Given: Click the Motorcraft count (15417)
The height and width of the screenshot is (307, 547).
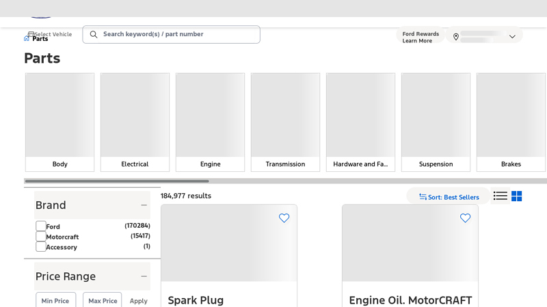Looking at the screenshot, I should click(x=140, y=235).
